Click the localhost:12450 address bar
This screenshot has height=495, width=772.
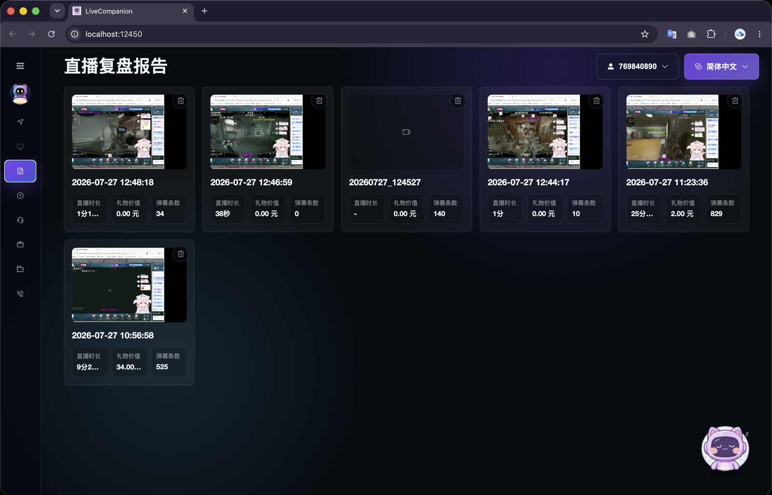click(357, 34)
